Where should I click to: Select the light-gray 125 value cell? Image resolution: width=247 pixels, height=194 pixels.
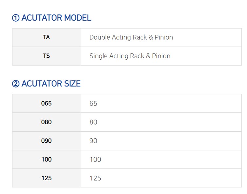pos(161,178)
